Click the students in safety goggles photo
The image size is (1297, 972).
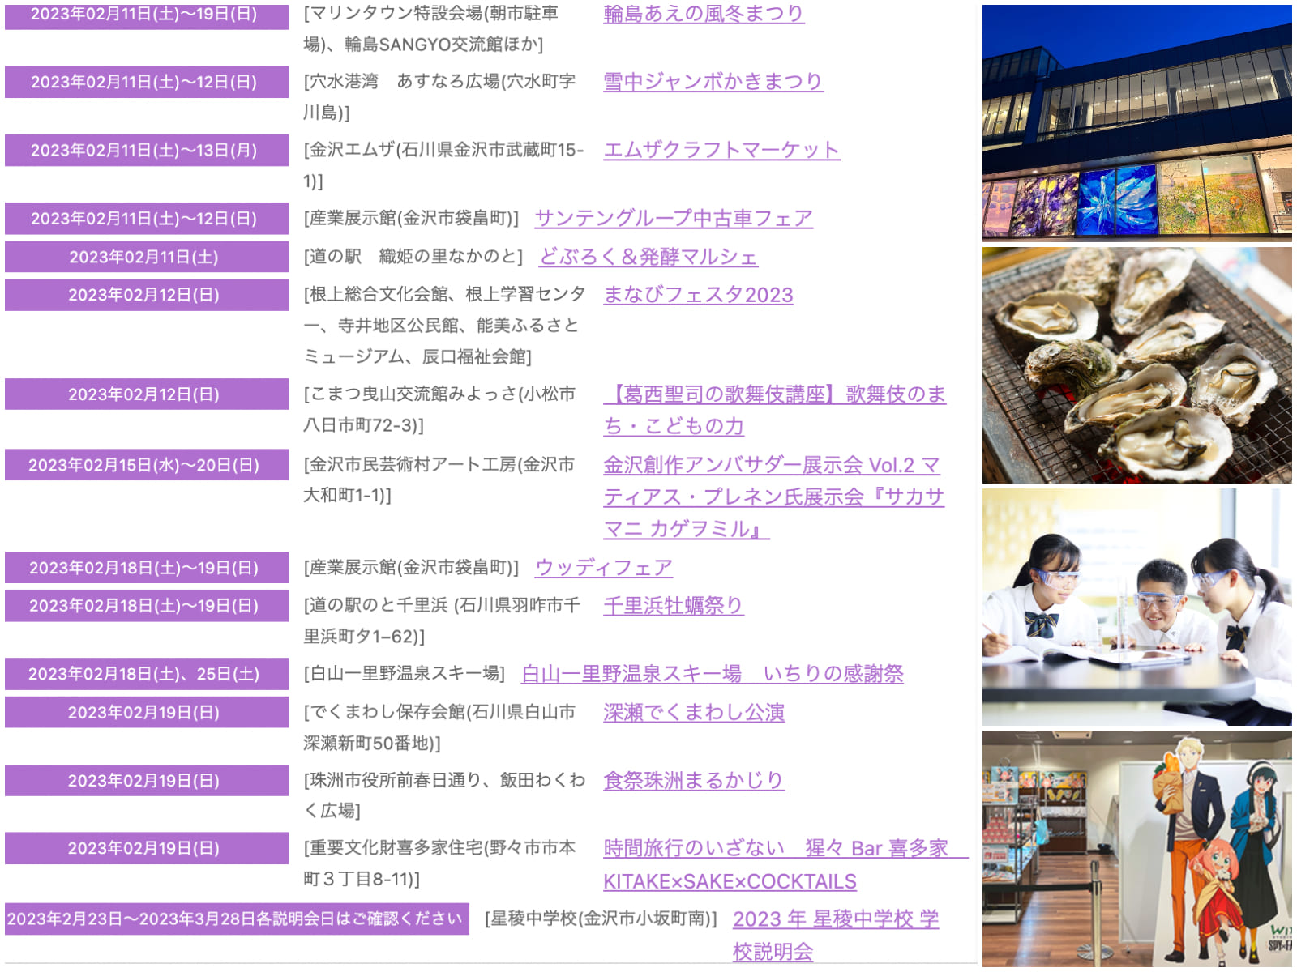point(1136,607)
